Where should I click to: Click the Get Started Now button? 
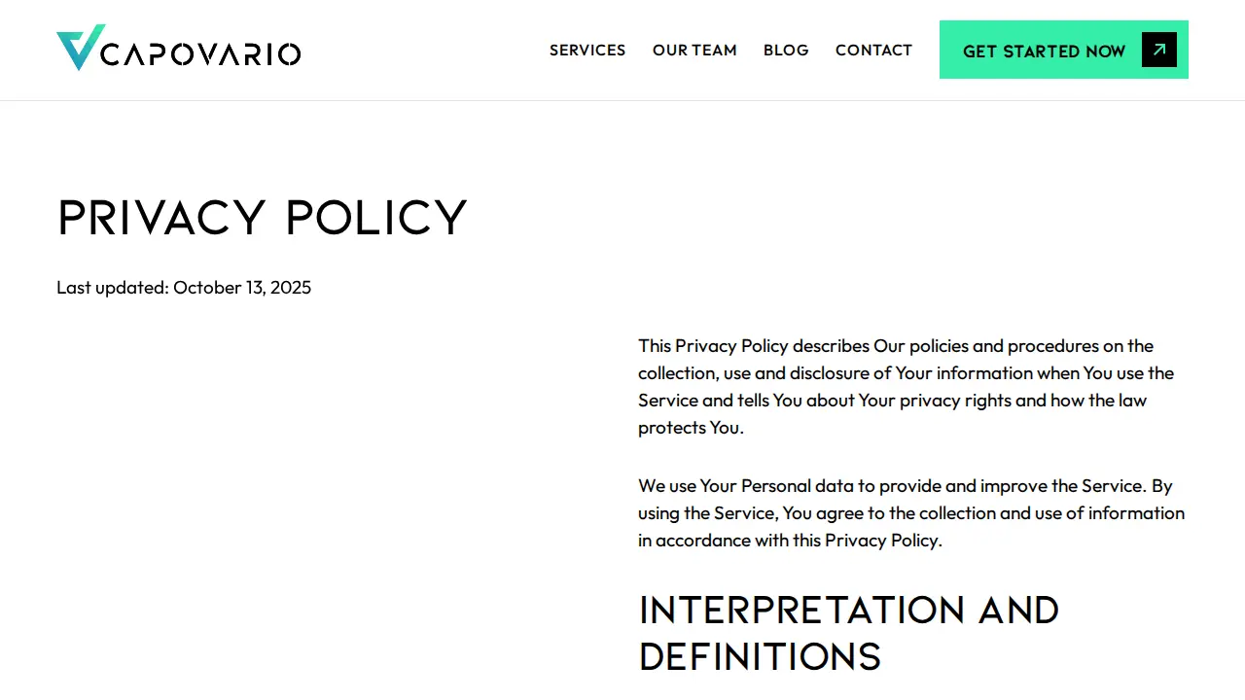tap(1064, 50)
